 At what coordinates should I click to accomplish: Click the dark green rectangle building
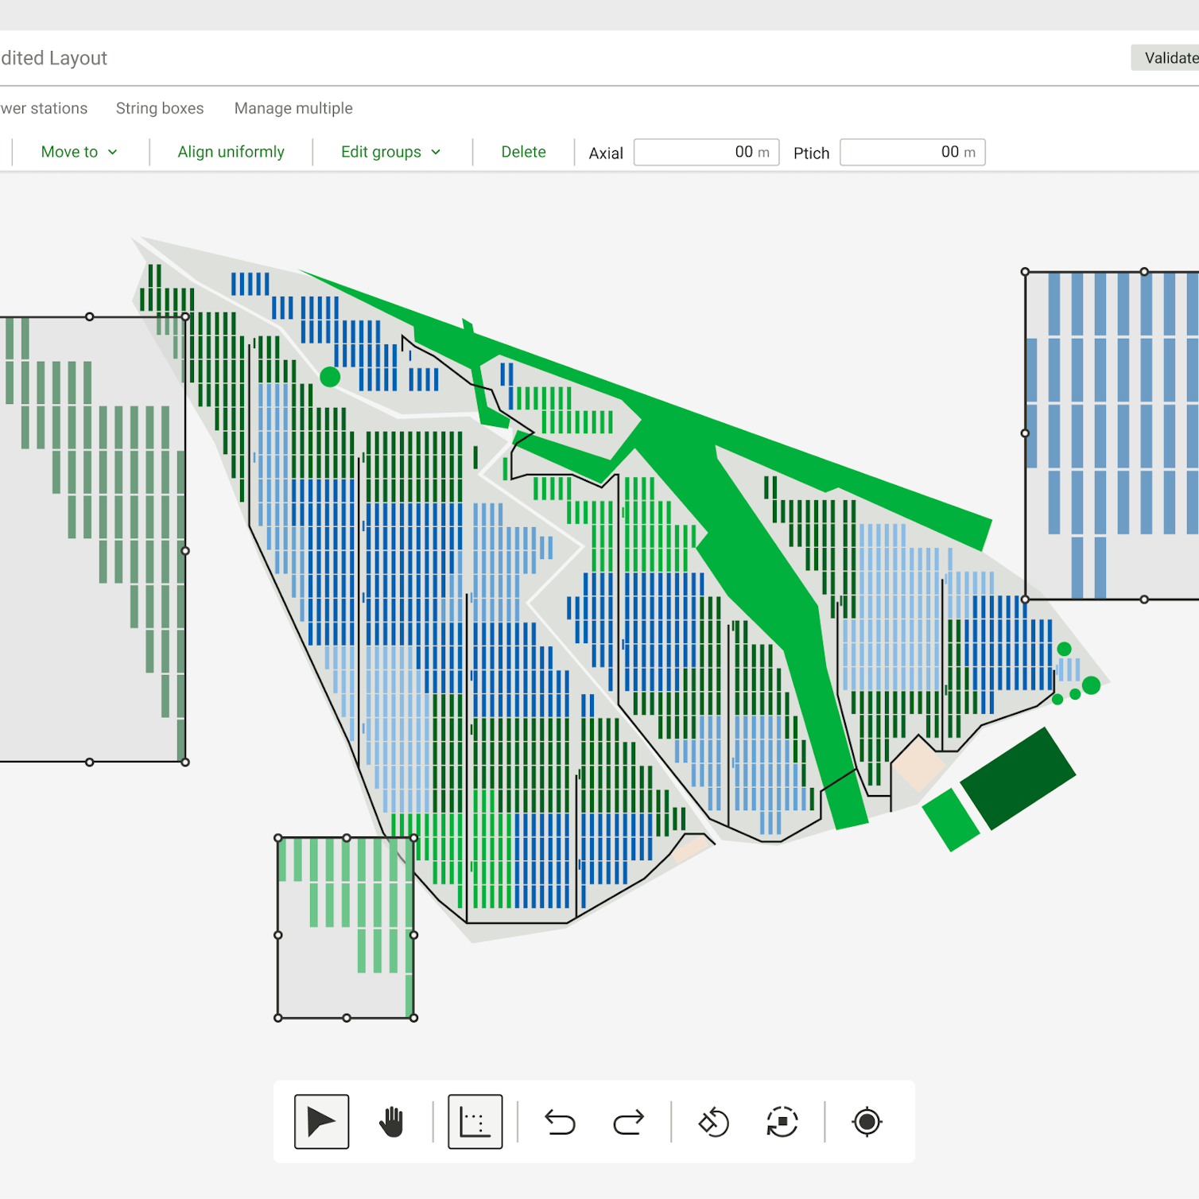[x=1018, y=778]
